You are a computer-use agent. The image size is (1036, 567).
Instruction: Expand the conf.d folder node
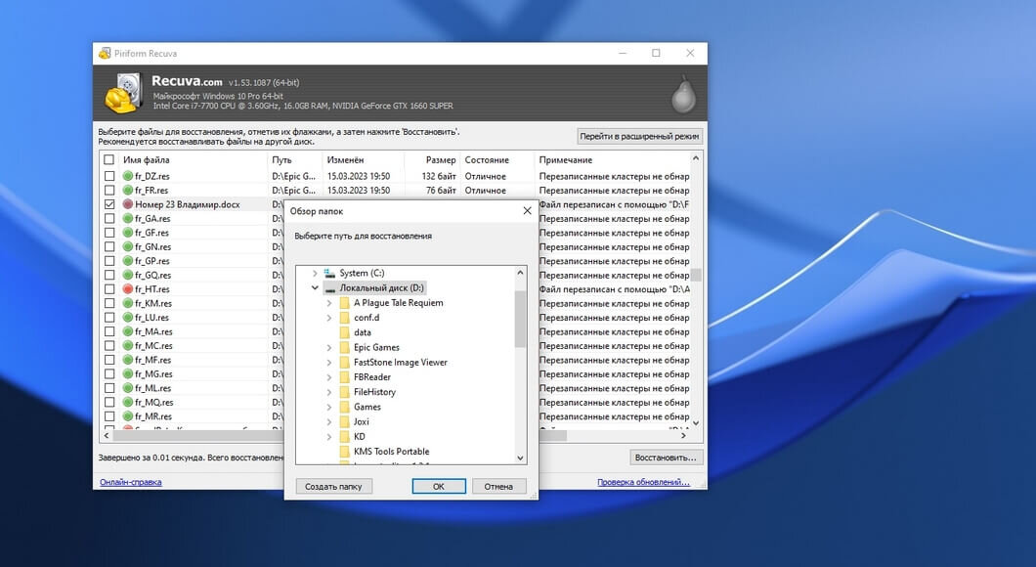click(329, 318)
